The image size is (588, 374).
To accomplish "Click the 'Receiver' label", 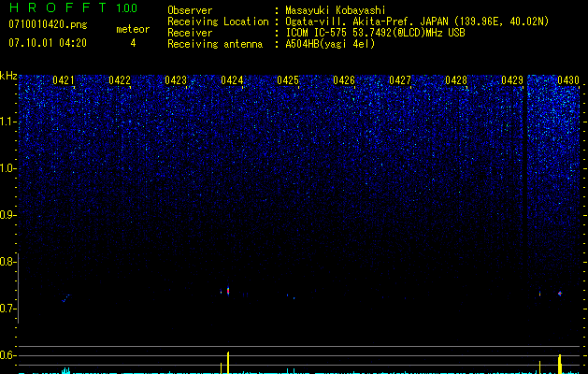I will 190,33.
